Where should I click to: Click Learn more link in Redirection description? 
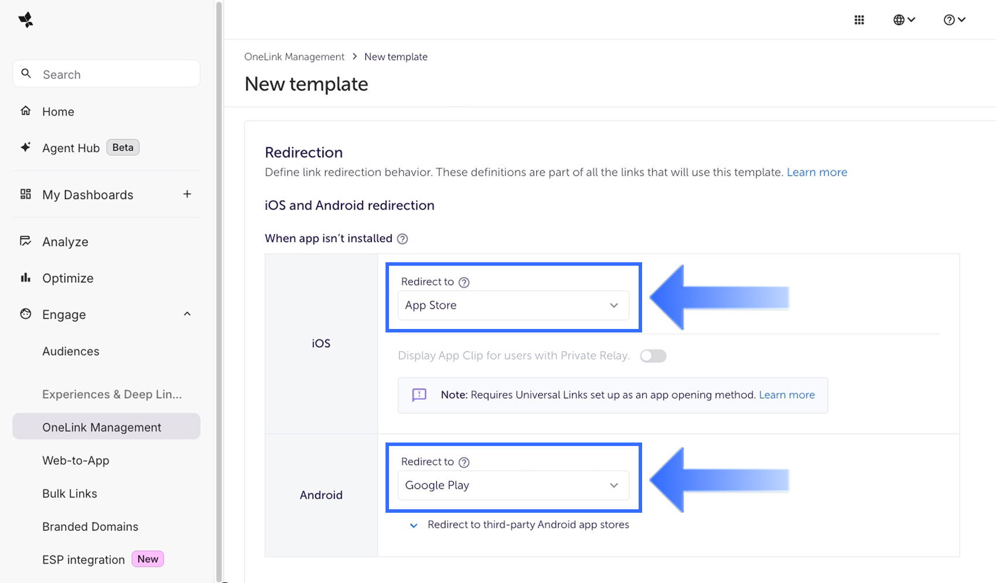click(x=817, y=173)
